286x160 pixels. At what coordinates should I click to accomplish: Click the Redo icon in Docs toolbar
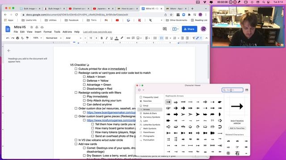click(13, 38)
